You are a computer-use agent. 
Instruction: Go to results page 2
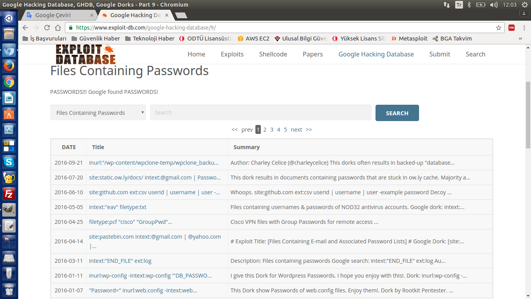(x=265, y=130)
